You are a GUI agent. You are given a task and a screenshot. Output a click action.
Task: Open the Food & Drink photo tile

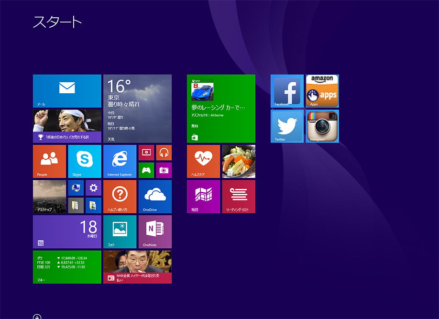click(x=239, y=161)
